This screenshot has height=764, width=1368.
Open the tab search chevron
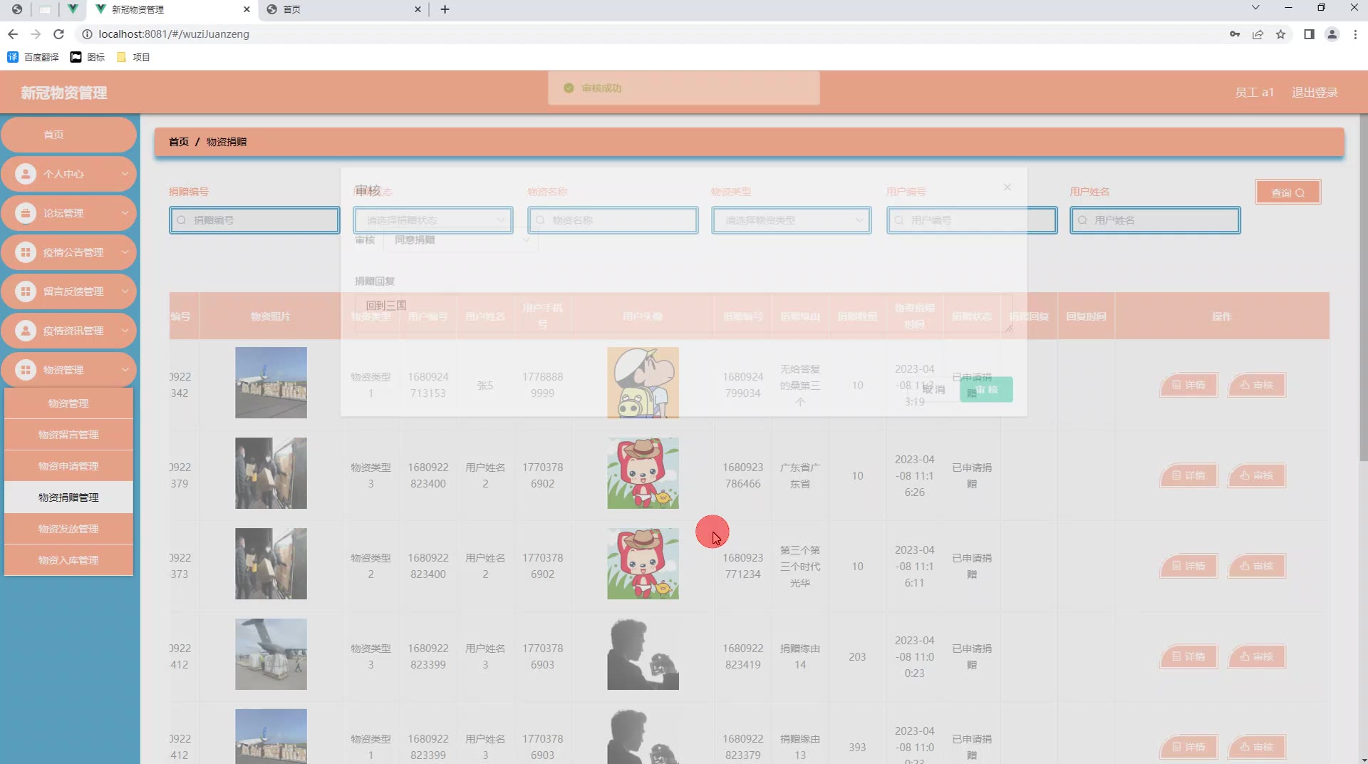(x=1255, y=8)
